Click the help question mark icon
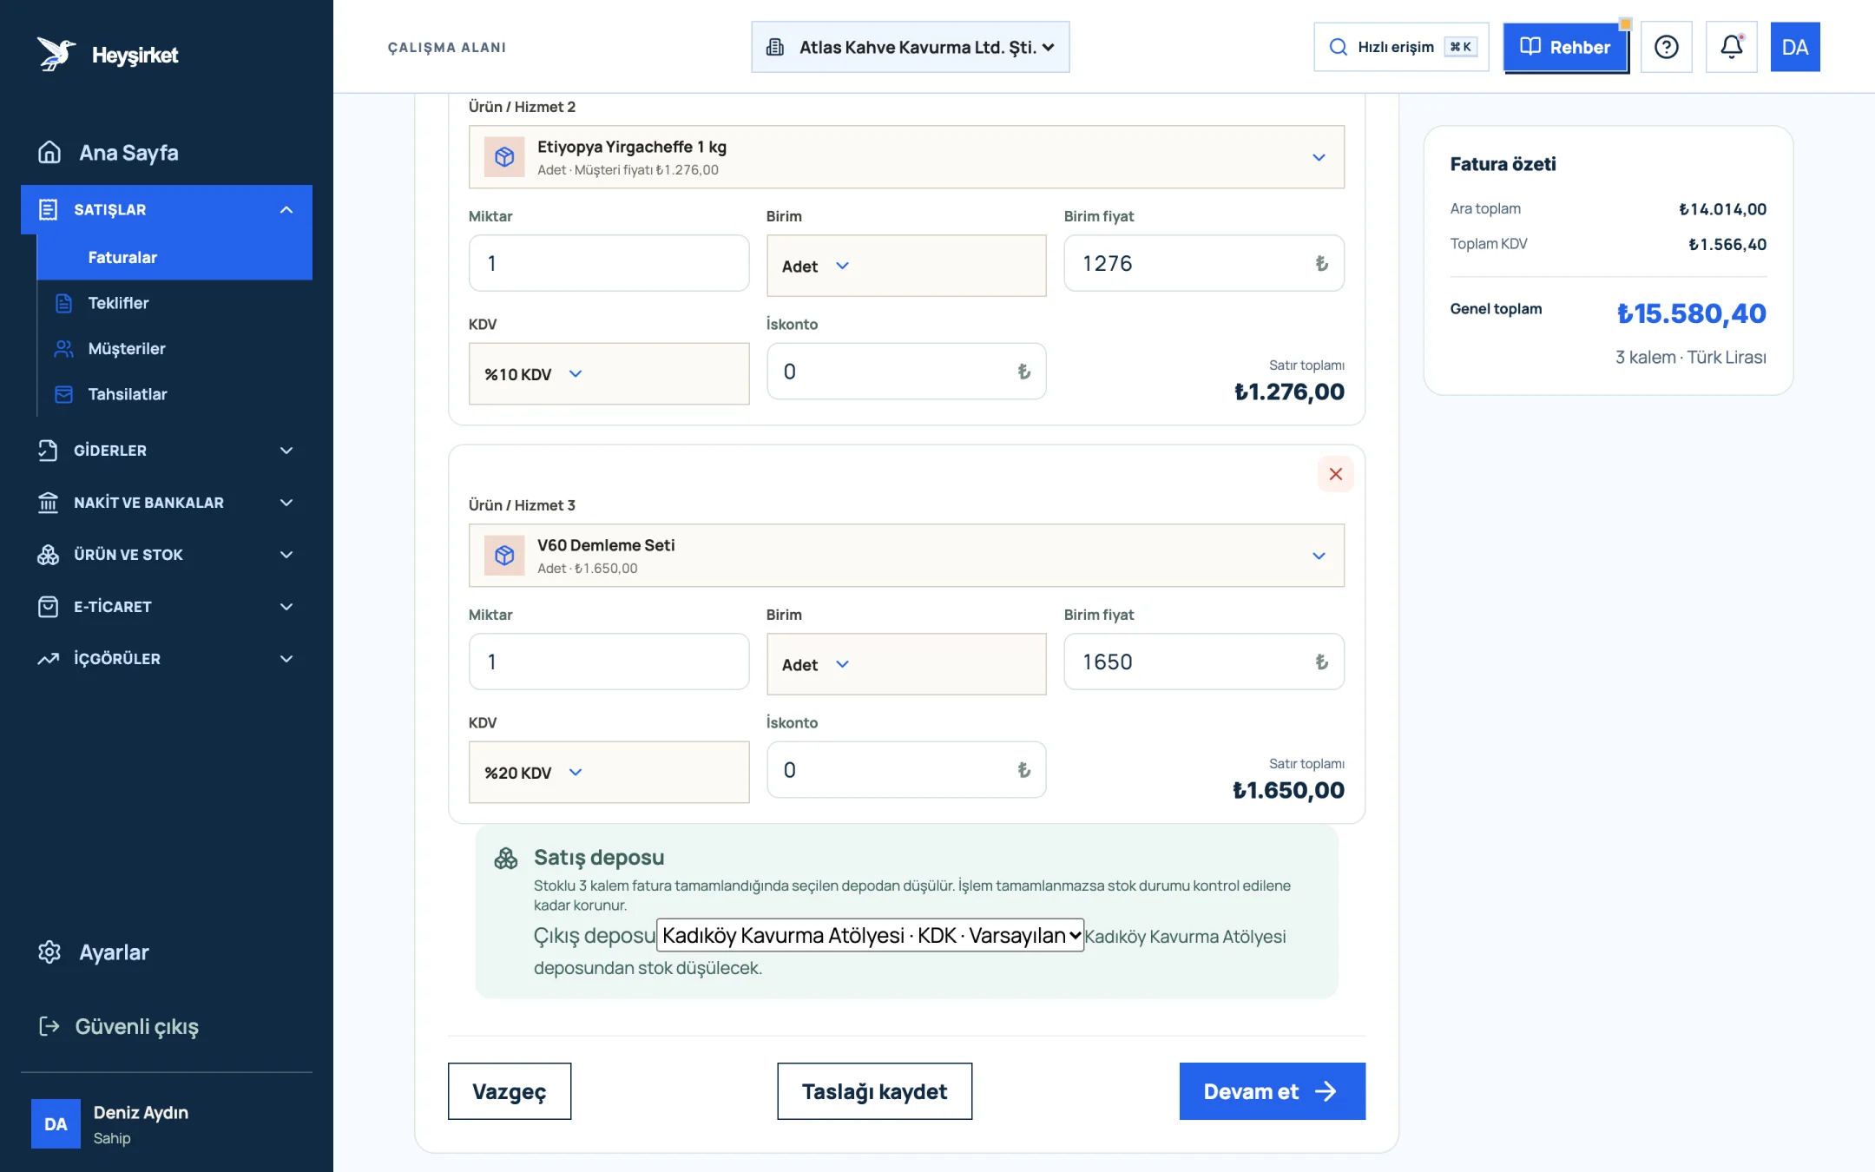This screenshot has height=1172, width=1875. [x=1666, y=47]
